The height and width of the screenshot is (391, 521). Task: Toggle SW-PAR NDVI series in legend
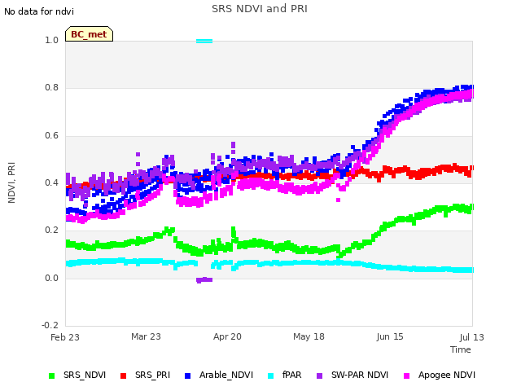(352, 375)
